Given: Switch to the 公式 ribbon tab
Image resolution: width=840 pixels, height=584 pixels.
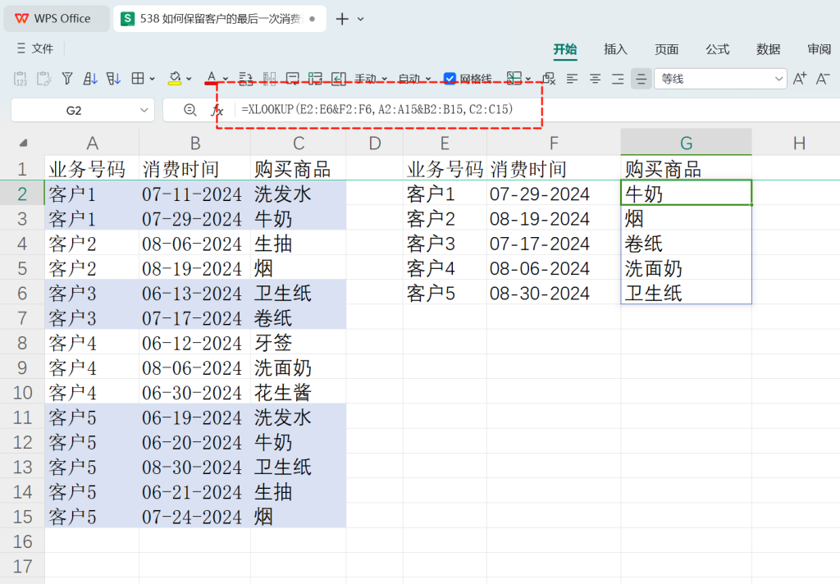Looking at the screenshot, I should [717, 49].
